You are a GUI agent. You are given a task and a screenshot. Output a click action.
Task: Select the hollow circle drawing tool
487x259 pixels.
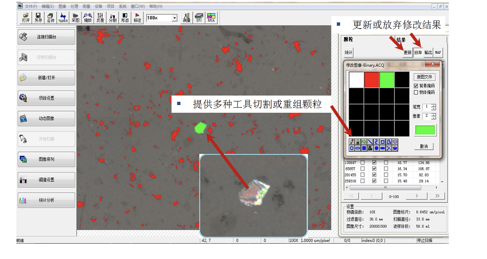[352, 148]
